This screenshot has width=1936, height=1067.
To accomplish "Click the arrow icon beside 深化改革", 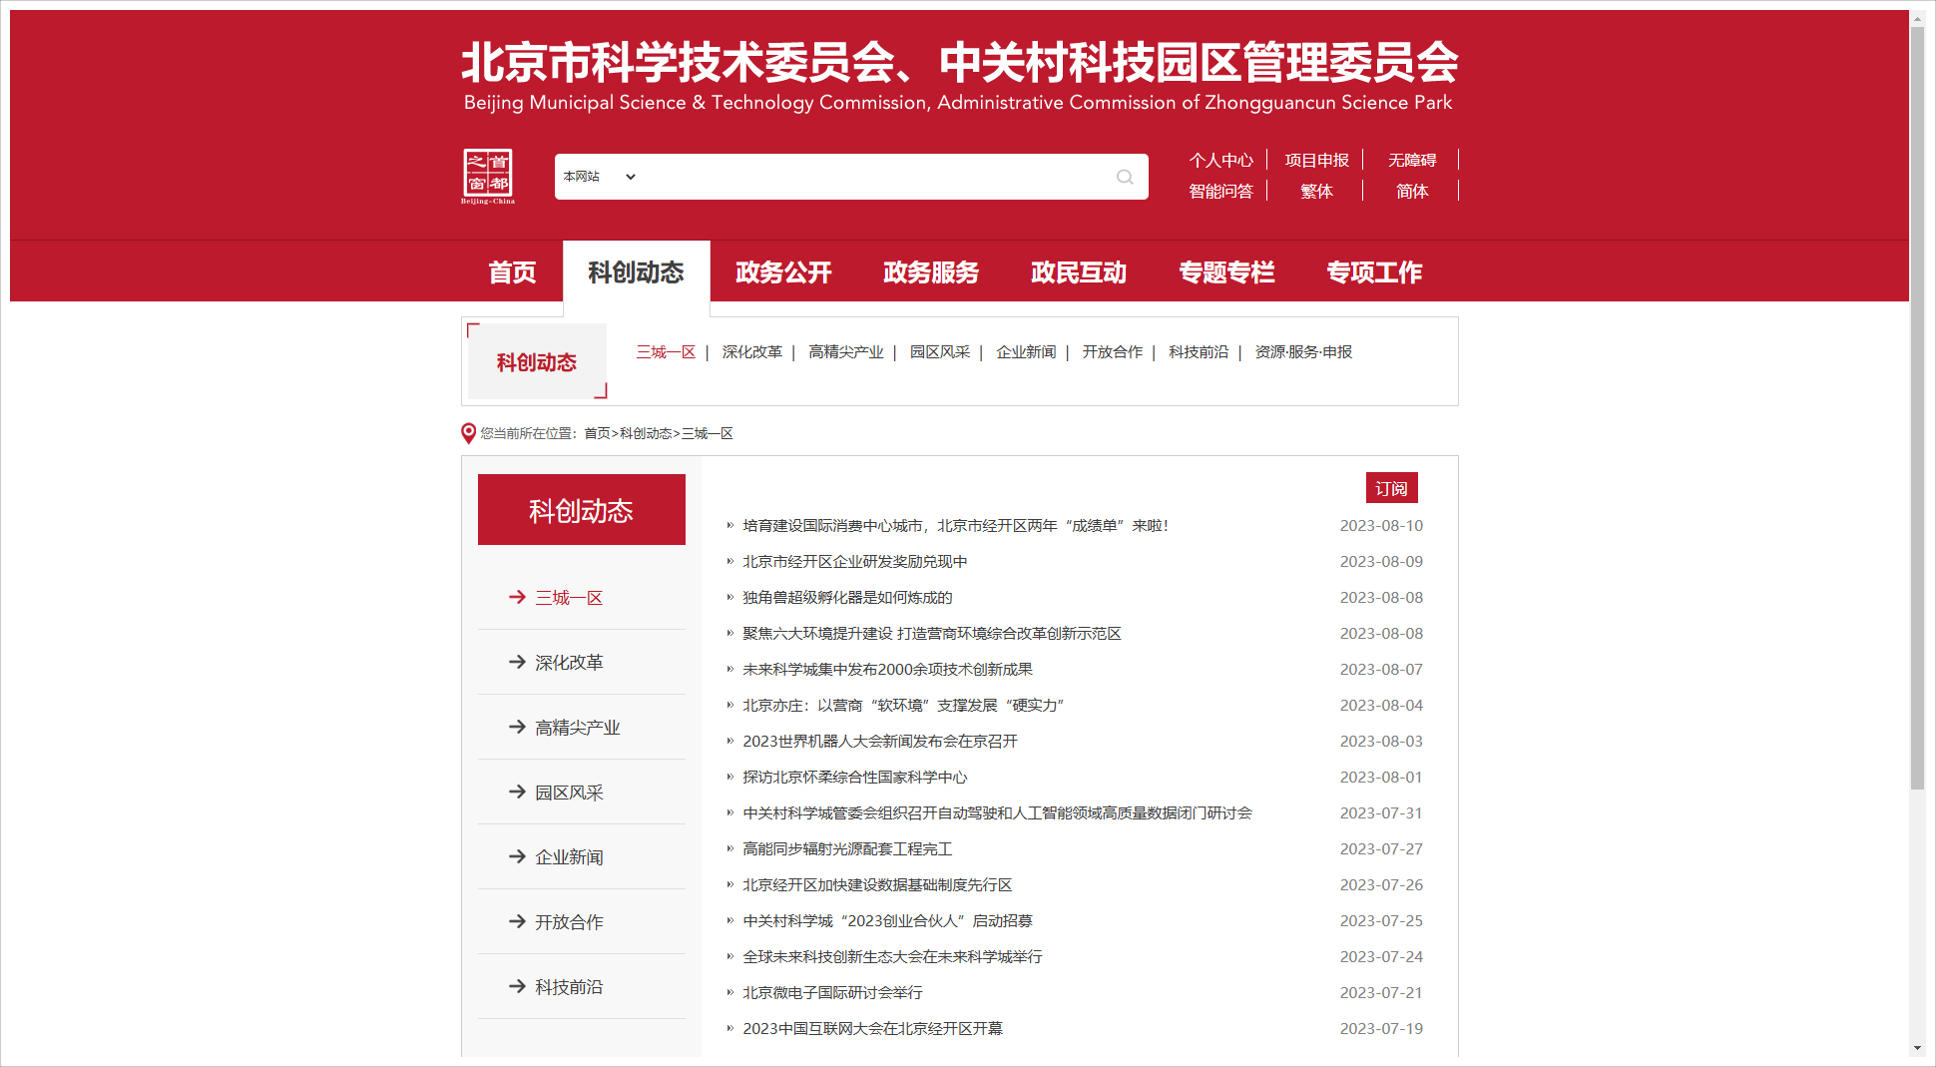I will pos(517,662).
